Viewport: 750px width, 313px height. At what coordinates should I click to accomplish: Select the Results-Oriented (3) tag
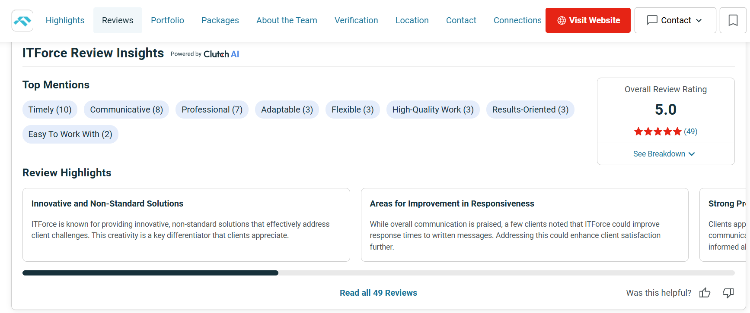click(x=530, y=110)
